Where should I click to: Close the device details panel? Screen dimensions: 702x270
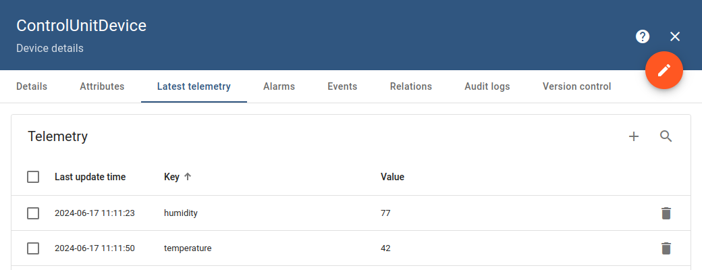click(675, 36)
